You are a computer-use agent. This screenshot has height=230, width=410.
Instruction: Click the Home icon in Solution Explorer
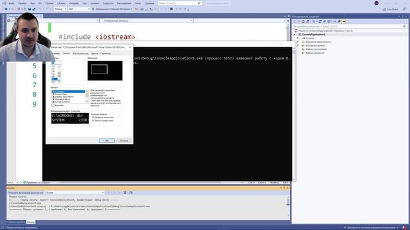tap(303, 21)
